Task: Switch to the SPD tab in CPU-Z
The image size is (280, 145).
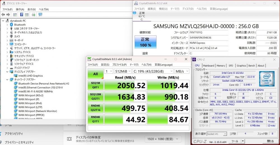Action: click(231, 66)
